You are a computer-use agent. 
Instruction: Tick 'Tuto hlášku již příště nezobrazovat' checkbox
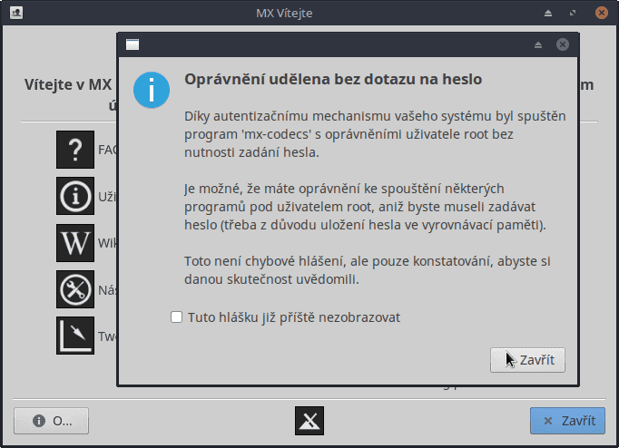[176, 317]
